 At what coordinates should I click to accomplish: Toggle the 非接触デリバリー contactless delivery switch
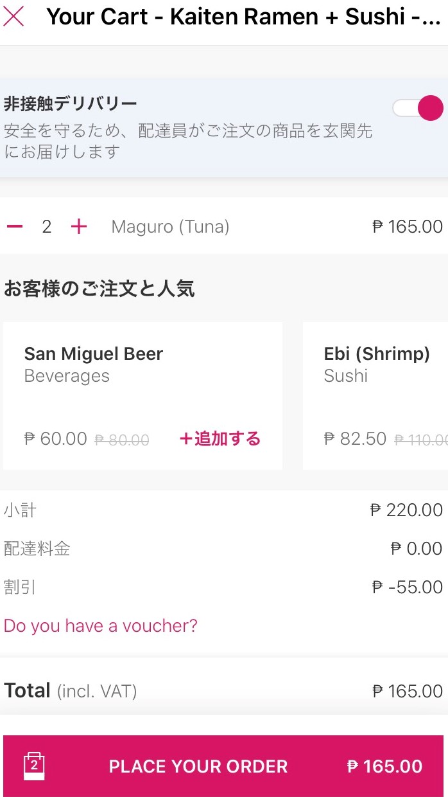[x=418, y=108]
